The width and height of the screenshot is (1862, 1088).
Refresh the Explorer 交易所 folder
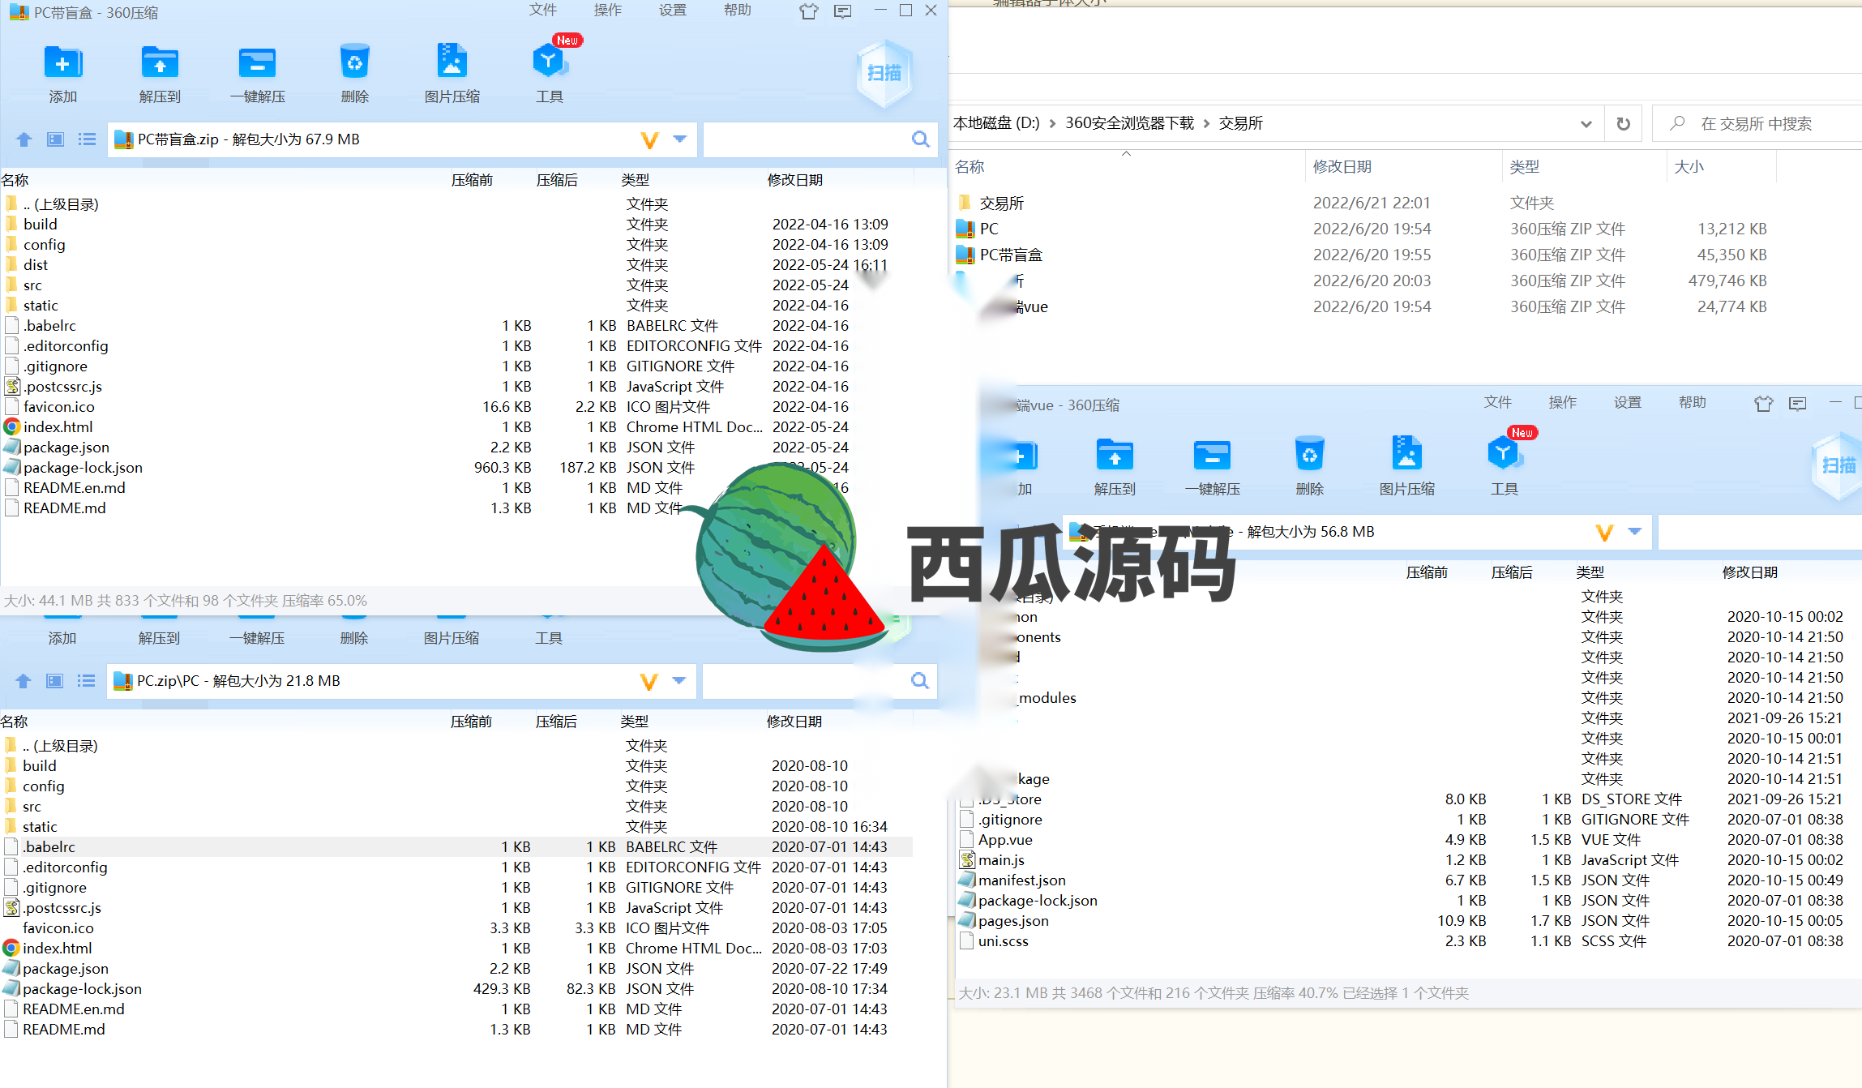pos(1623,124)
